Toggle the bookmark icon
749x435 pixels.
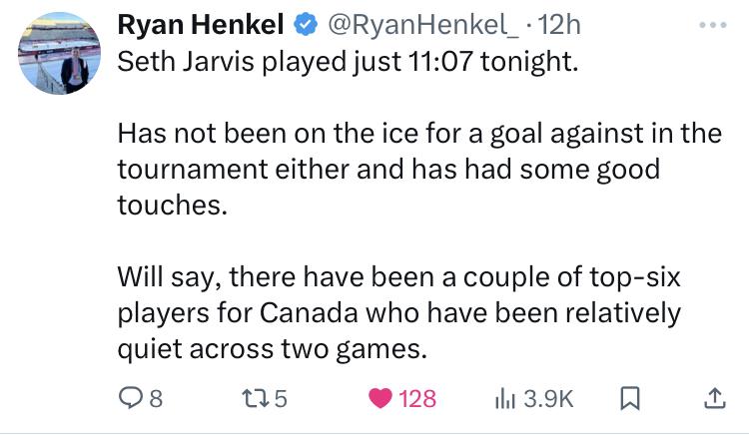(630, 398)
